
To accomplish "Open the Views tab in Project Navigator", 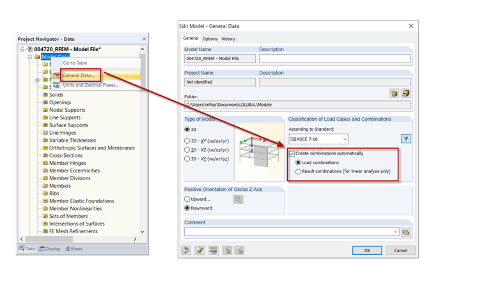I will click(74, 248).
